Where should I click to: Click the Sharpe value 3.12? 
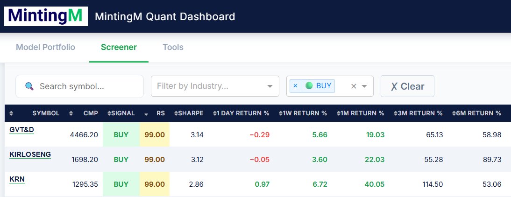point(197,160)
